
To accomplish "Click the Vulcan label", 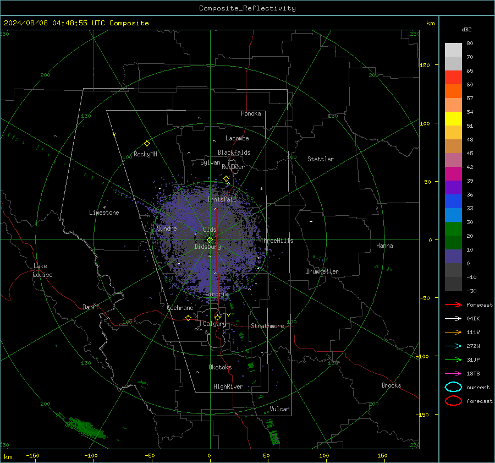I will tap(280, 409).
